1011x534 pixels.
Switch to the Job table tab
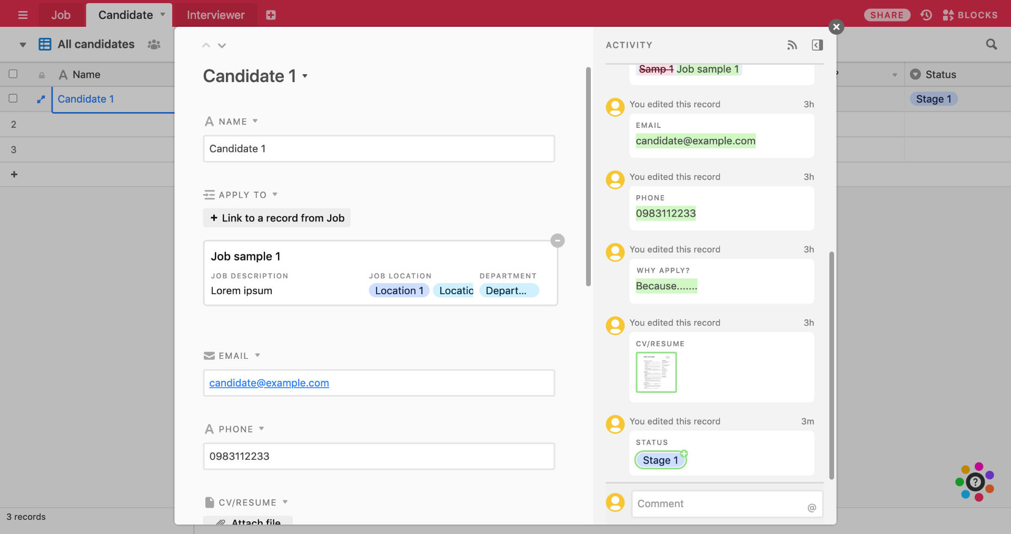tap(61, 14)
